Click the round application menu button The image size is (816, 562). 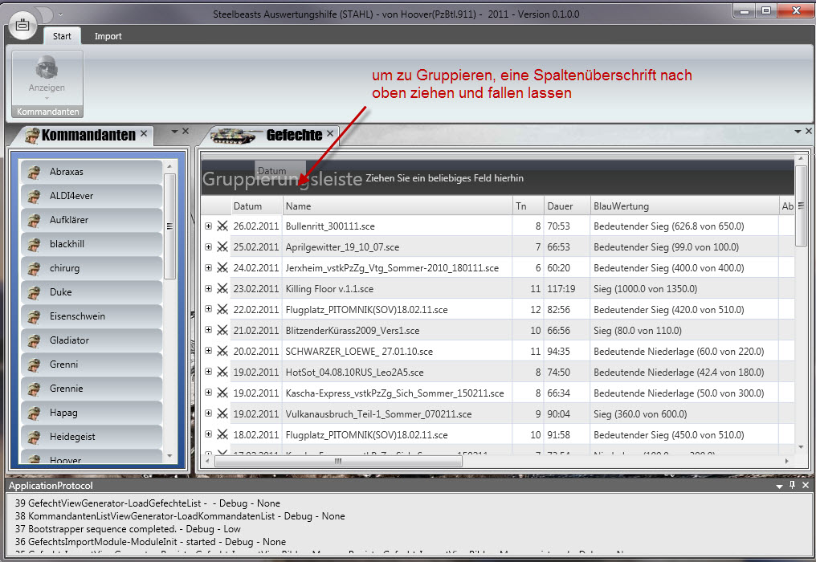tap(22, 23)
